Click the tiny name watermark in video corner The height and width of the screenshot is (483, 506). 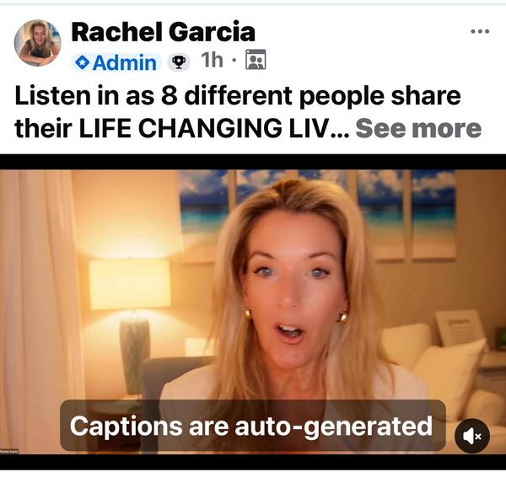[x=9, y=451]
